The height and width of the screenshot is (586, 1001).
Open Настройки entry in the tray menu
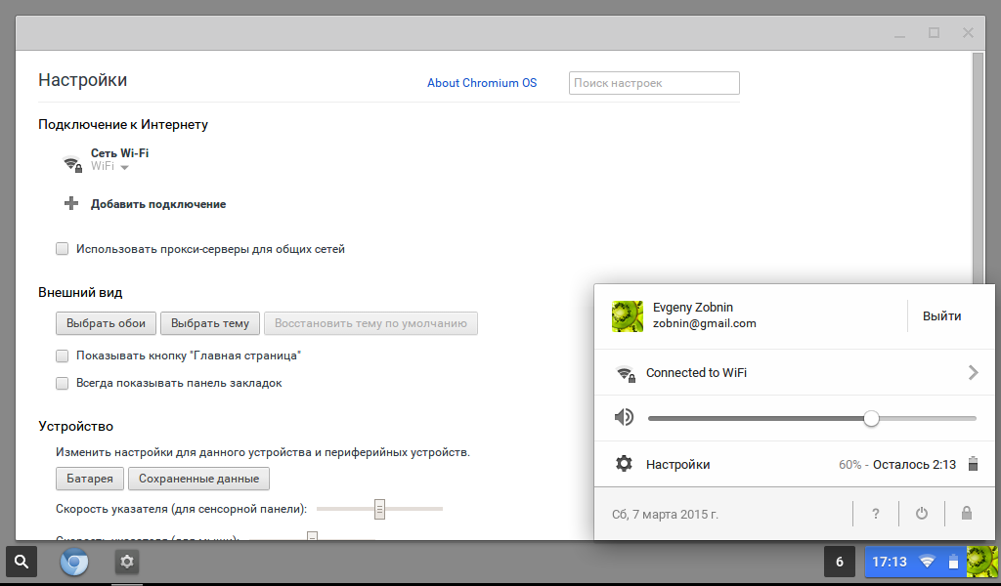(676, 464)
